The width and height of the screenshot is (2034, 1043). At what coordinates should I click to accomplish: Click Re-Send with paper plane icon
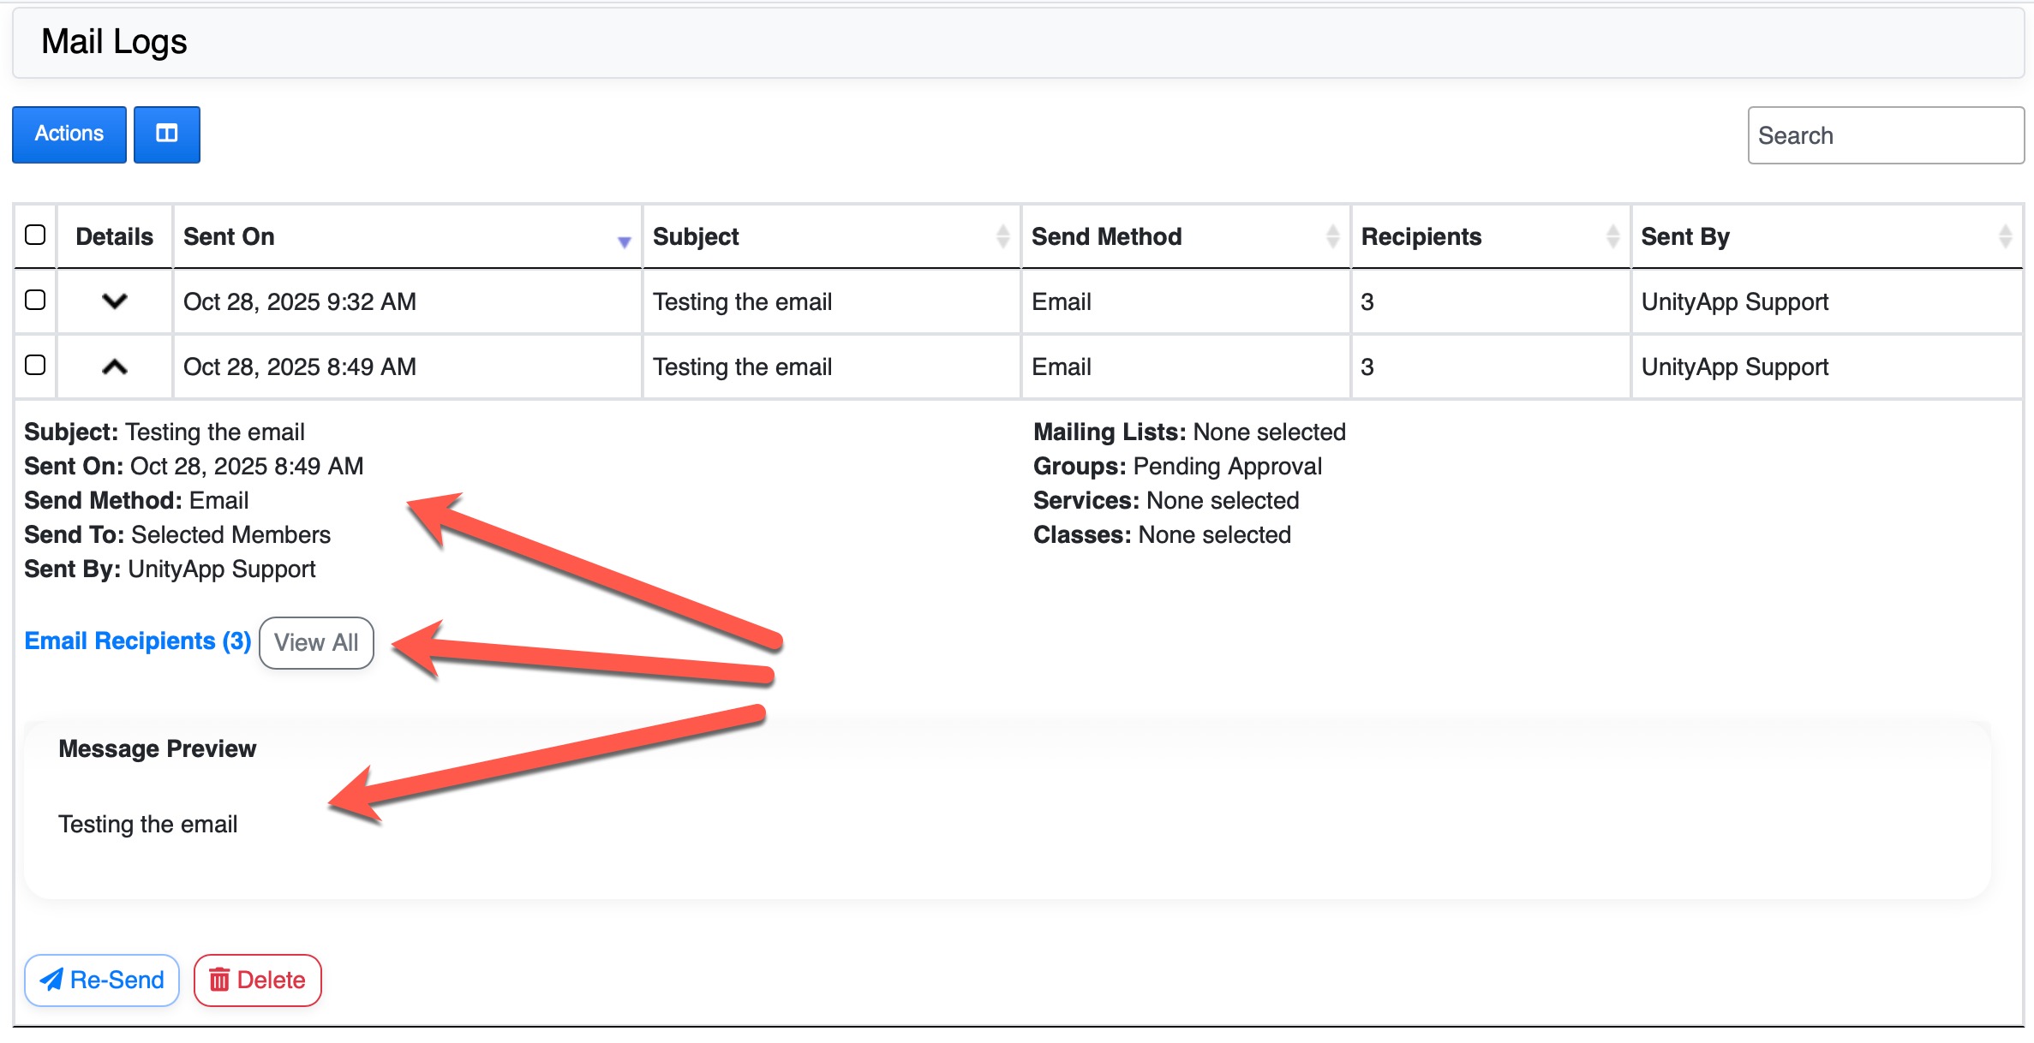click(x=102, y=980)
